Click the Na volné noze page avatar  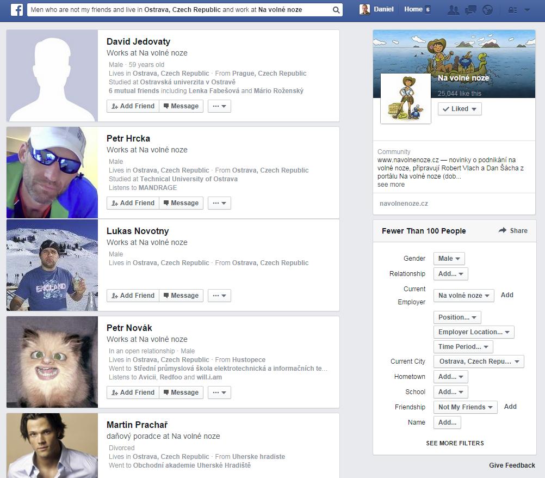click(x=406, y=99)
